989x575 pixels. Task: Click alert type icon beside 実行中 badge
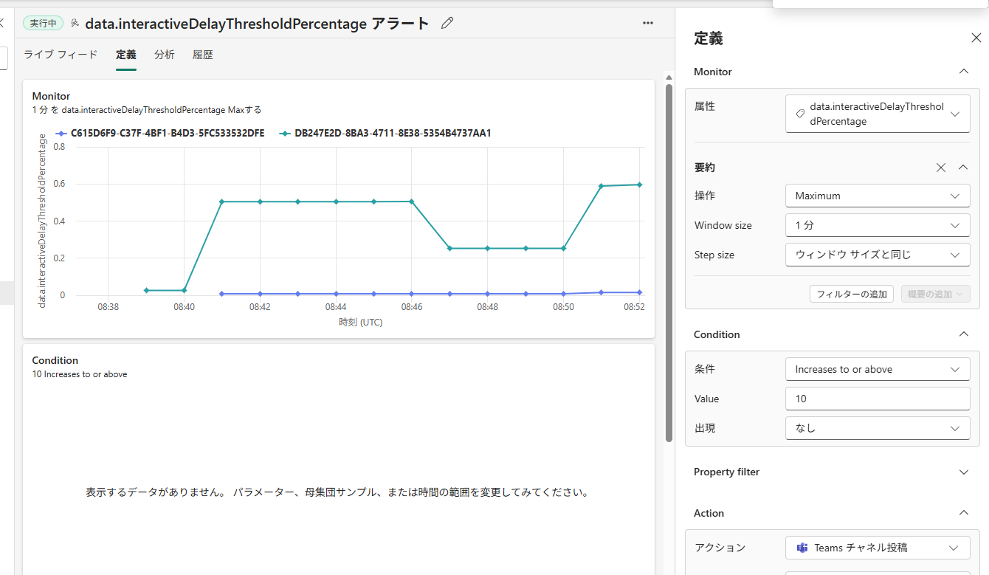[x=75, y=23]
